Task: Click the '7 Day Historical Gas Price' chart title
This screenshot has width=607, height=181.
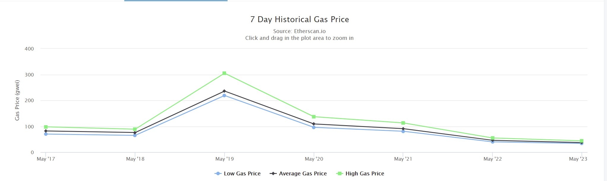Action: pos(299,19)
